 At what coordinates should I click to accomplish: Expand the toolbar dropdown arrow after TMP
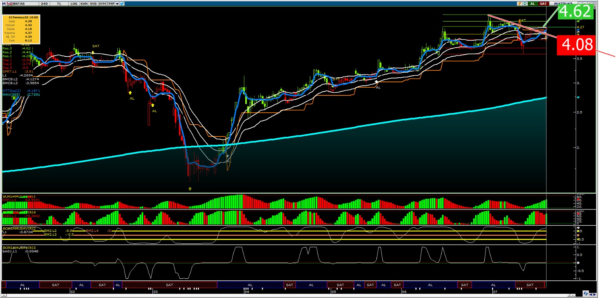click(117, 3)
